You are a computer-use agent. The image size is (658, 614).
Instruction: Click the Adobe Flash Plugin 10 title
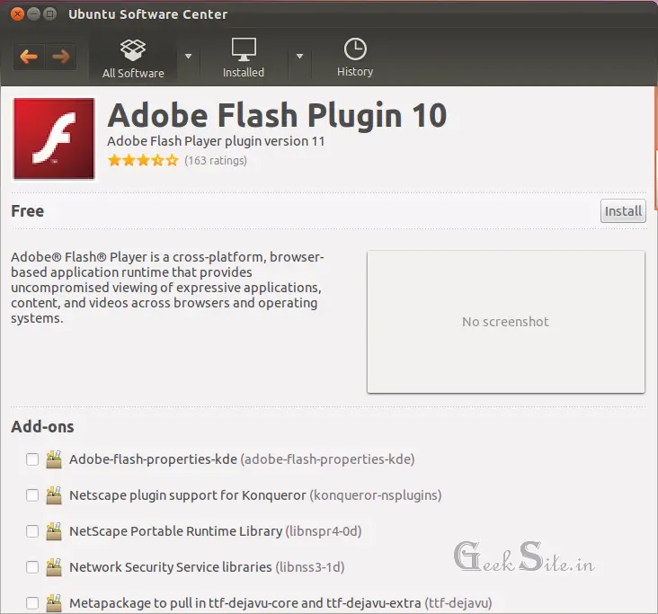pos(277,115)
